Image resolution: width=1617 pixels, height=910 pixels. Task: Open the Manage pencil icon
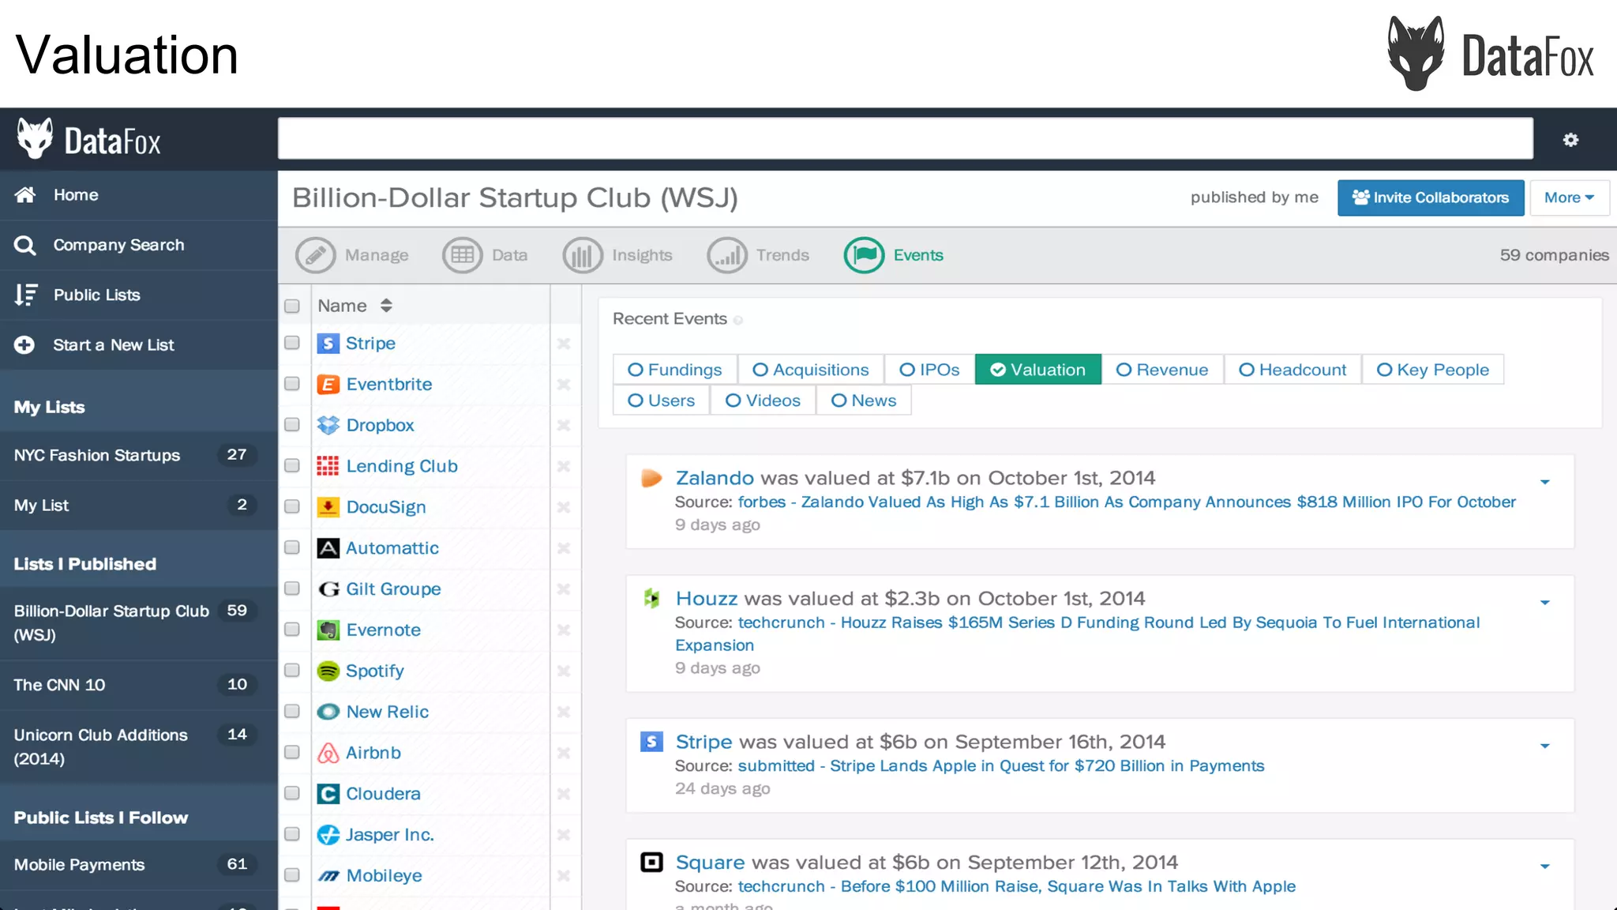315,255
